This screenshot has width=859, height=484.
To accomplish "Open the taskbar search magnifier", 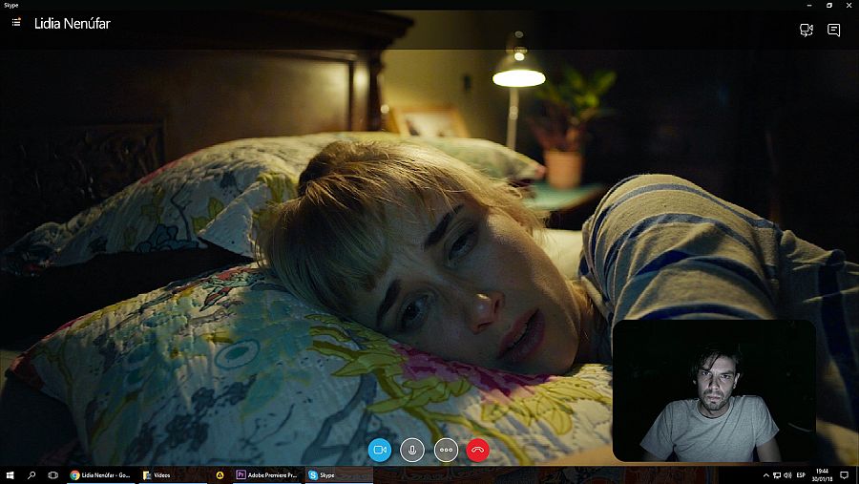I will coord(31,475).
